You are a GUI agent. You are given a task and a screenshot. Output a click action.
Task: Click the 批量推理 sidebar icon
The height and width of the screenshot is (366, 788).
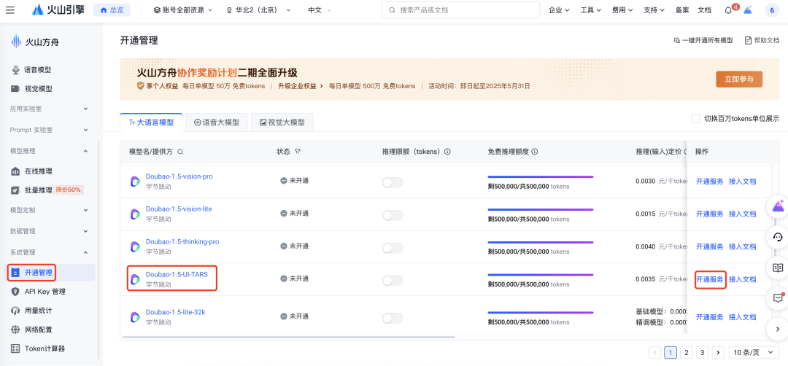pyautogui.click(x=15, y=190)
